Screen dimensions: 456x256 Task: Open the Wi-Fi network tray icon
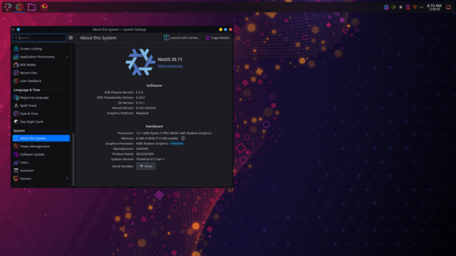(415, 7)
